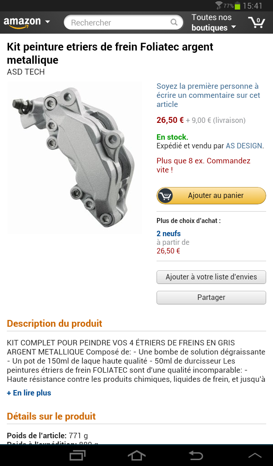Tap the Amazon logo
Viewport: 273px width, 466px height.
[22, 23]
